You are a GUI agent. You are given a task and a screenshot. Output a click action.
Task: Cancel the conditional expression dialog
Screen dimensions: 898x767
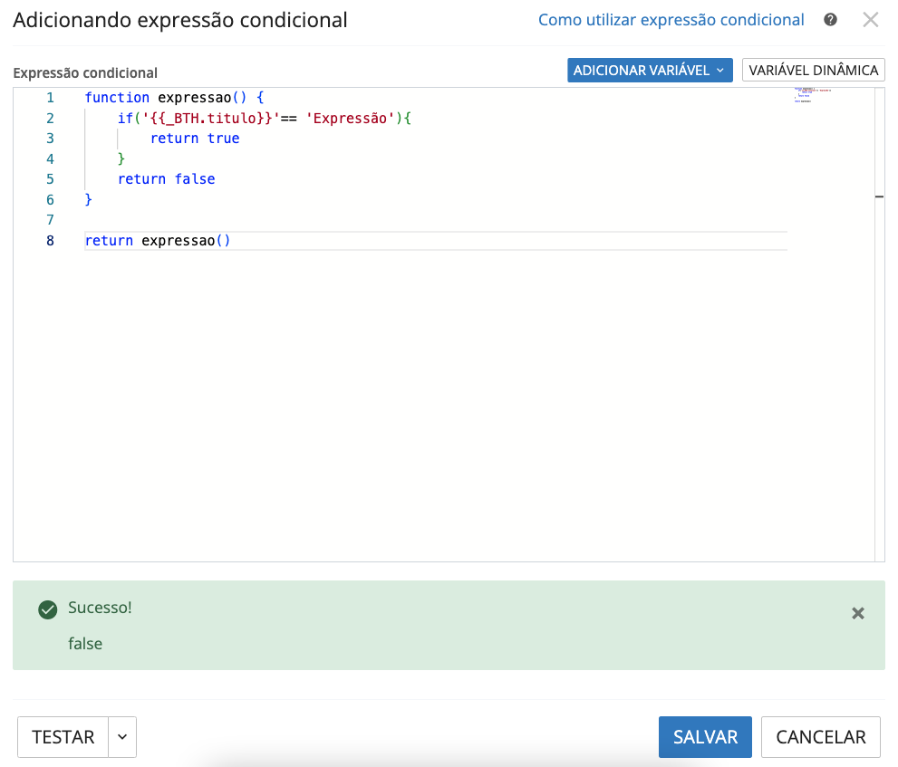click(x=820, y=737)
